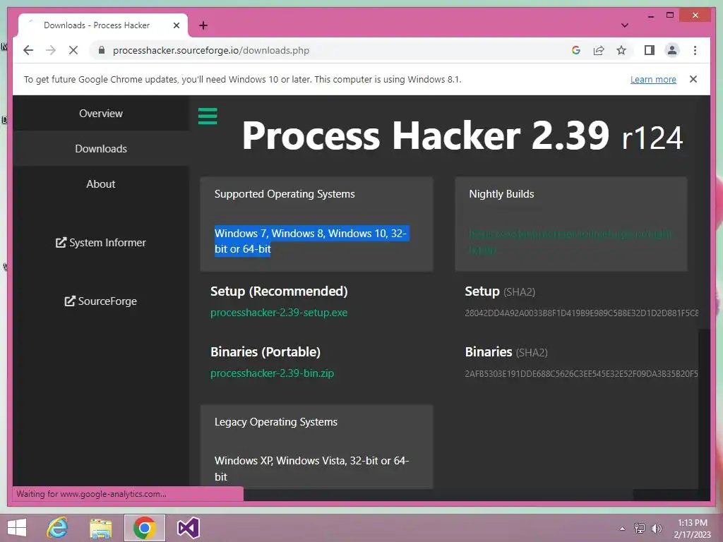Click the share page icon
The width and height of the screenshot is (723, 542).
click(x=599, y=50)
